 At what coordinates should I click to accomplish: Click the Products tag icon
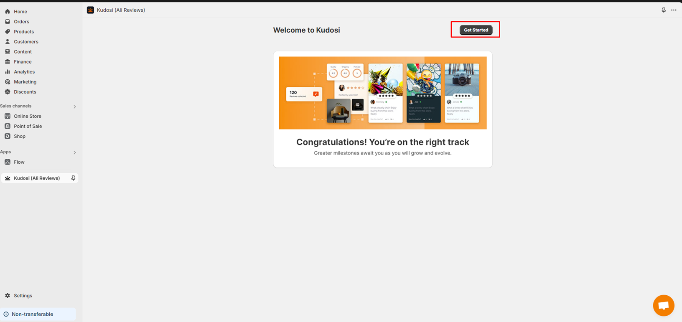click(8, 31)
